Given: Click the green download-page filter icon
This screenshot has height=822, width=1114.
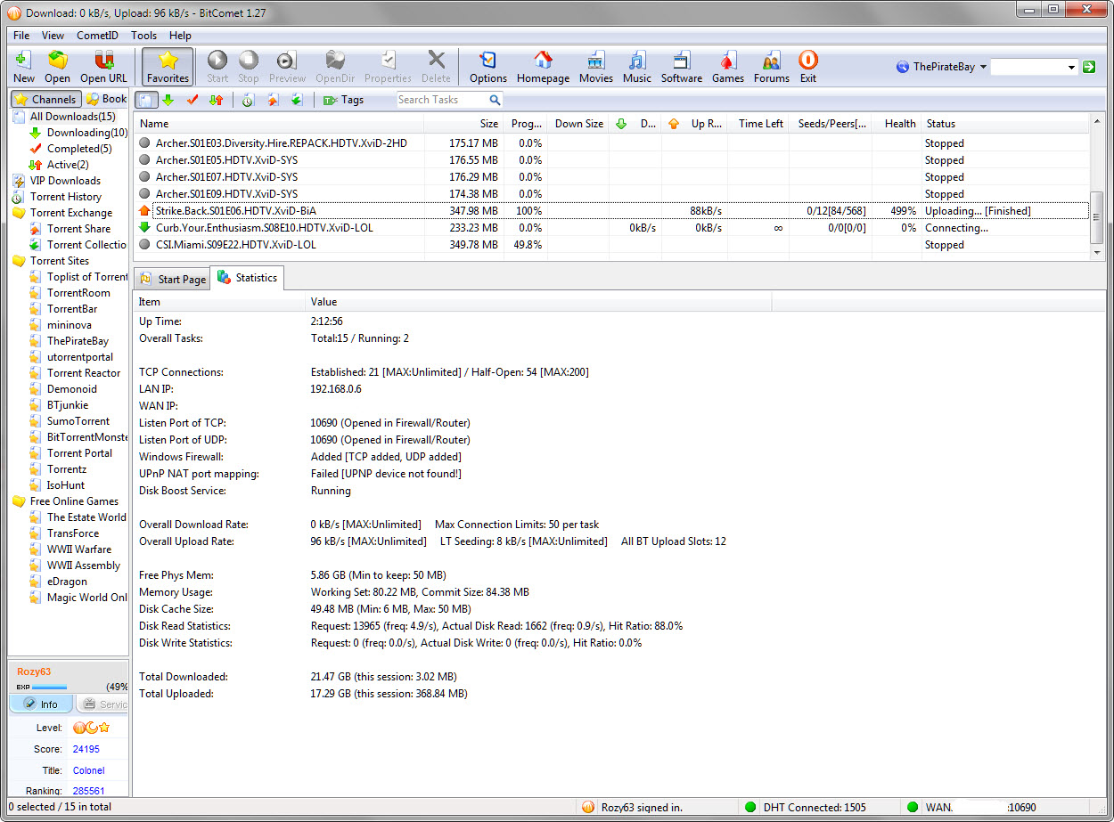Looking at the screenshot, I should pos(297,100).
